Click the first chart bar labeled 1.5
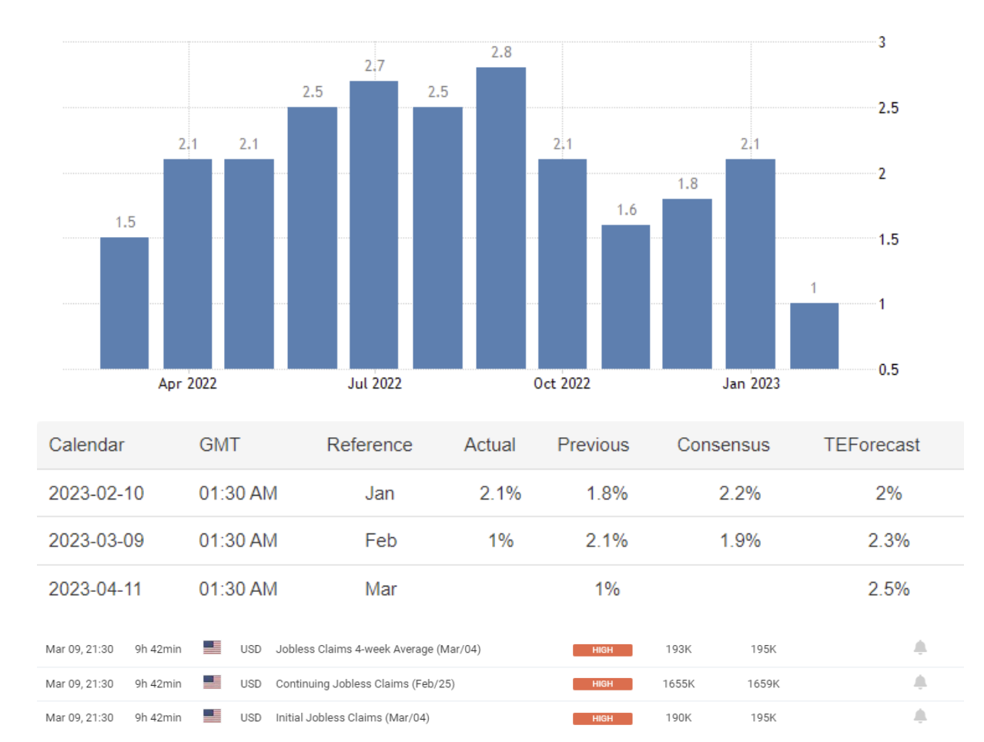984x742 pixels. click(124, 303)
